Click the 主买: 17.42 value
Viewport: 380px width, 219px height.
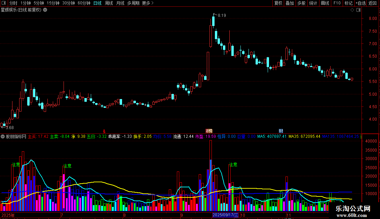pyautogui.click(x=38, y=136)
